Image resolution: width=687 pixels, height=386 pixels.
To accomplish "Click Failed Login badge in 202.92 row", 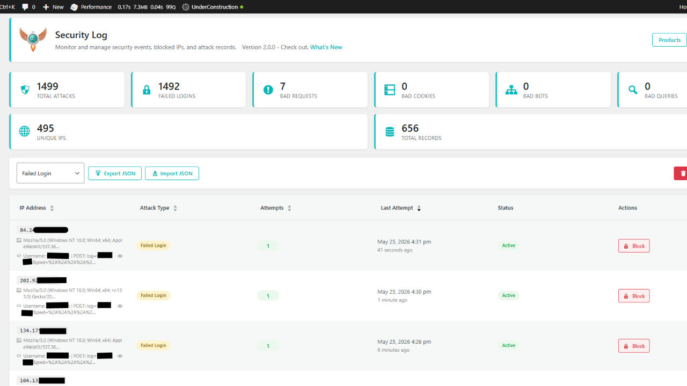I will pyautogui.click(x=154, y=295).
